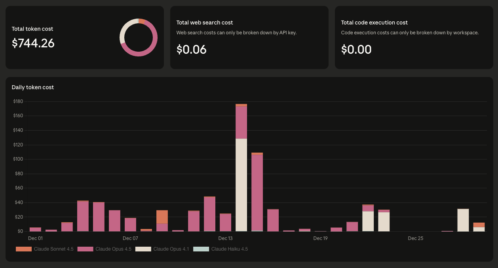Click the $180 y-axis label
Image resolution: width=498 pixels, height=268 pixels.
(x=18, y=101)
